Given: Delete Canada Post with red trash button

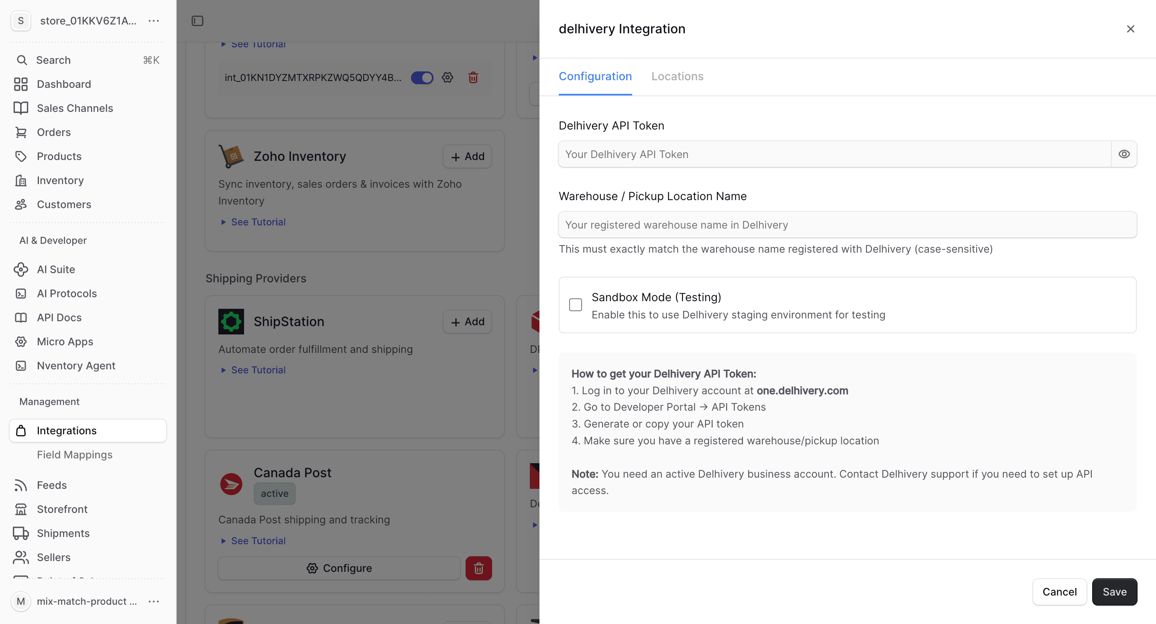Looking at the screenshot, I should point(478,568).
